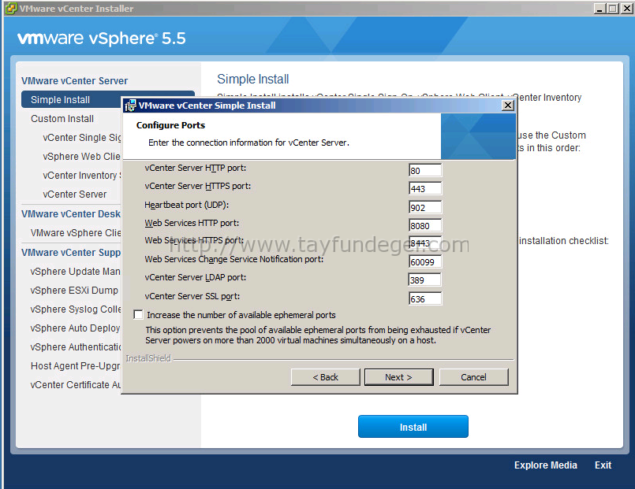The height and width of the screenshot is (489, 635).
Task: Open the Explore Media link
Action: [x=546, y=465]
